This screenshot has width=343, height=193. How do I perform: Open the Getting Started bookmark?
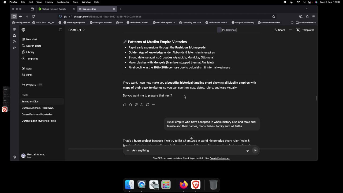[21, 23]
